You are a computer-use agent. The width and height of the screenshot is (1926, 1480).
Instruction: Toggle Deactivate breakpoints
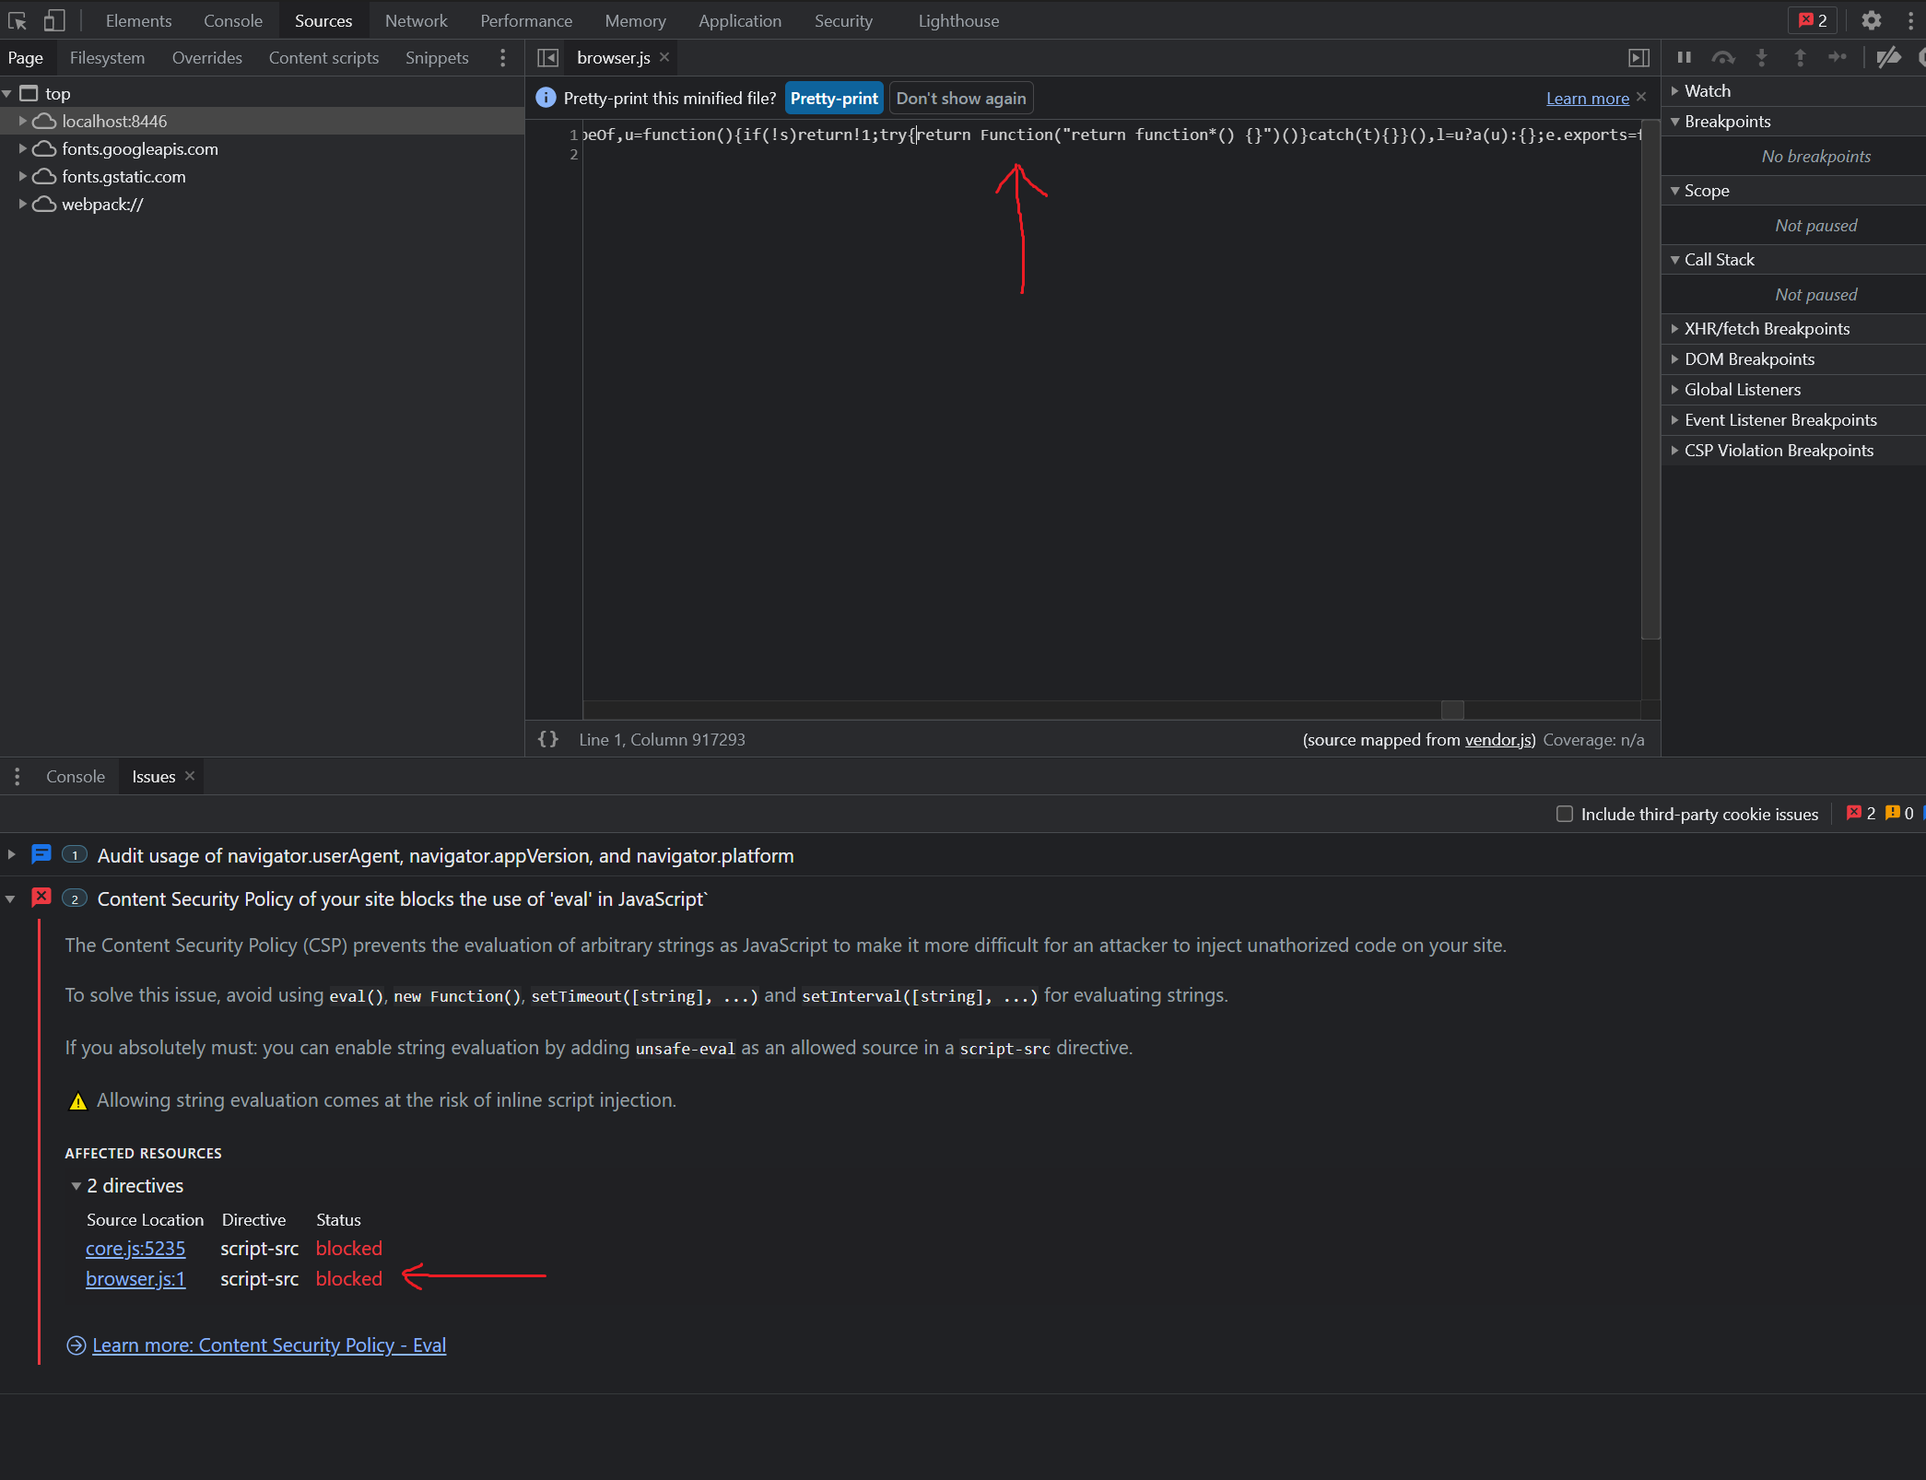click(x=1888, y=57)
